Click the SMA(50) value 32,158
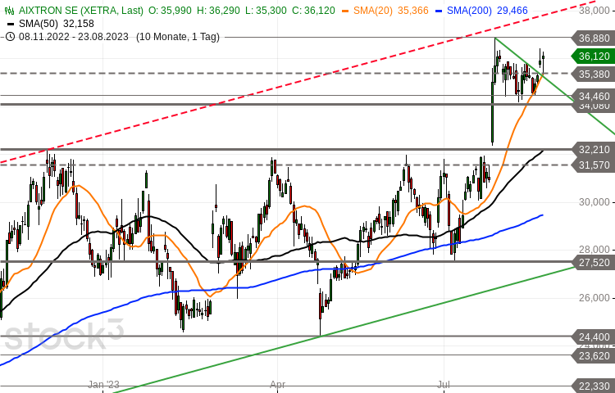This screenshot has height=393, width=615. click(x=79, y=24)
